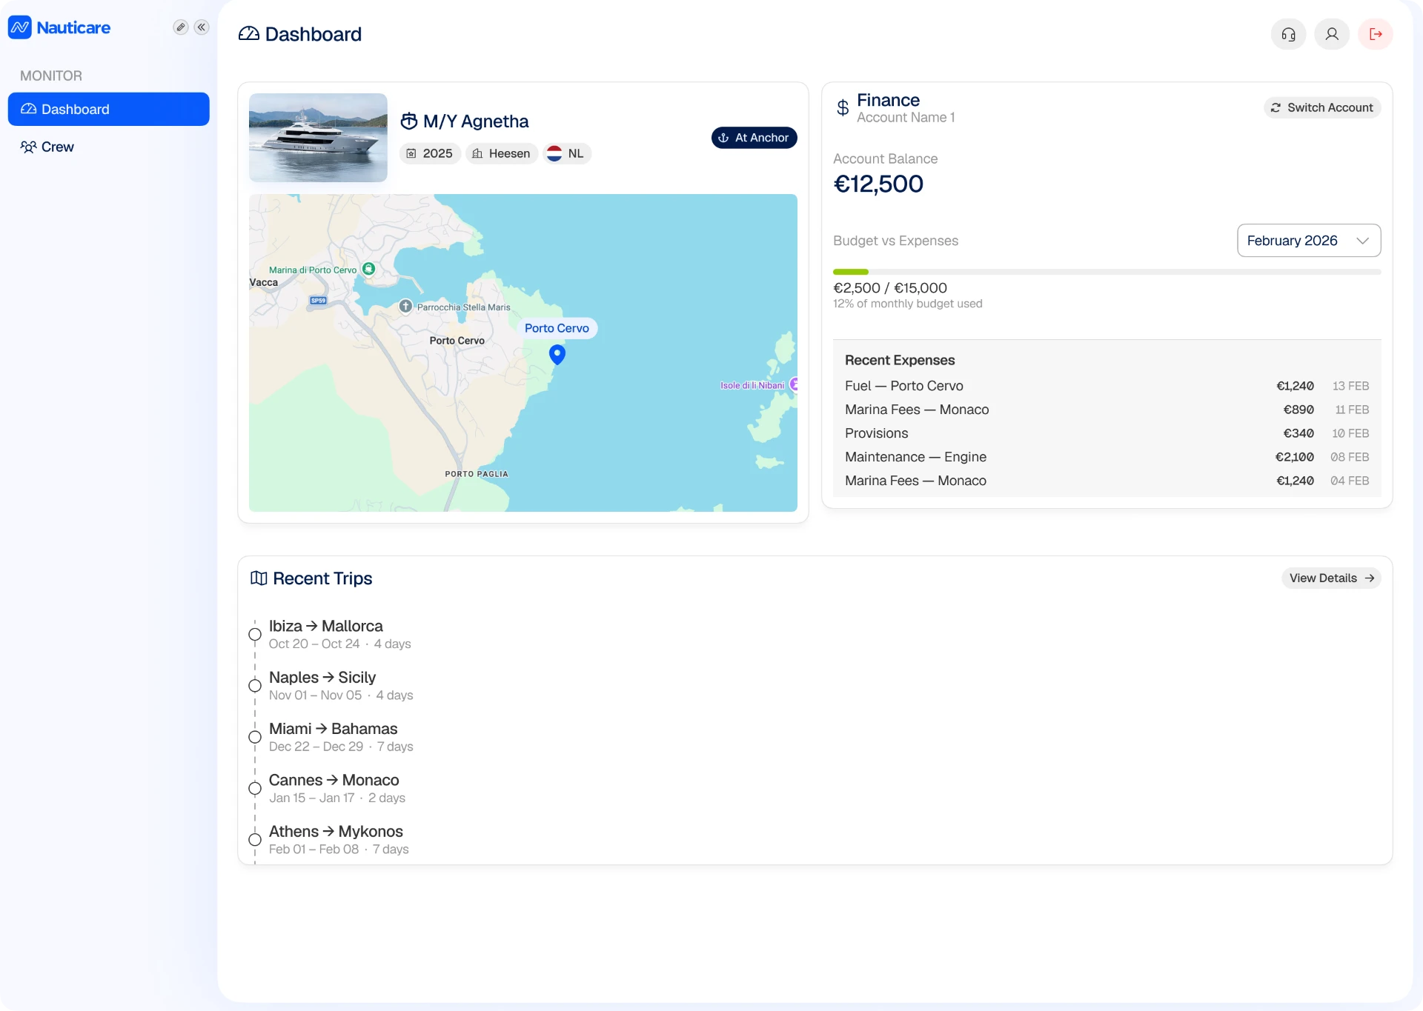The width and height of the screenshot is (1423, 1011).
Task: Open Crew page in sidebar
Action: 109,147
